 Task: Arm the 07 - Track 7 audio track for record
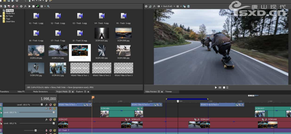click(46, 130)
